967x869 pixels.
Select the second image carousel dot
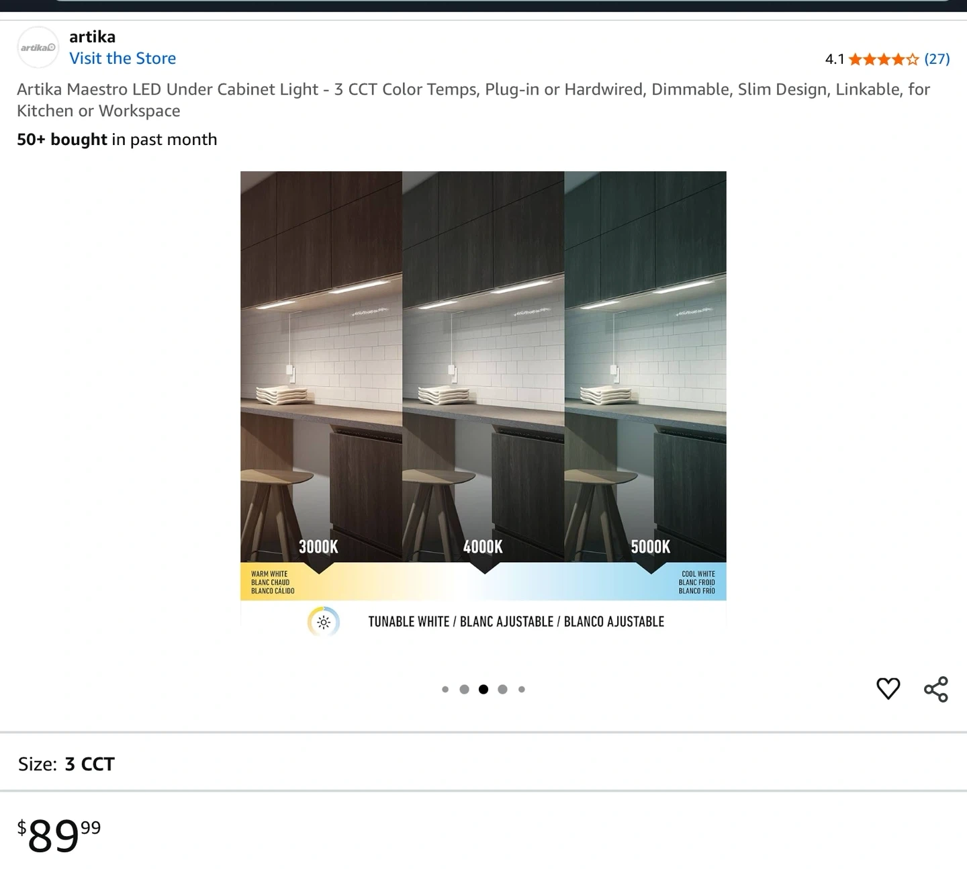click(464, 689)
